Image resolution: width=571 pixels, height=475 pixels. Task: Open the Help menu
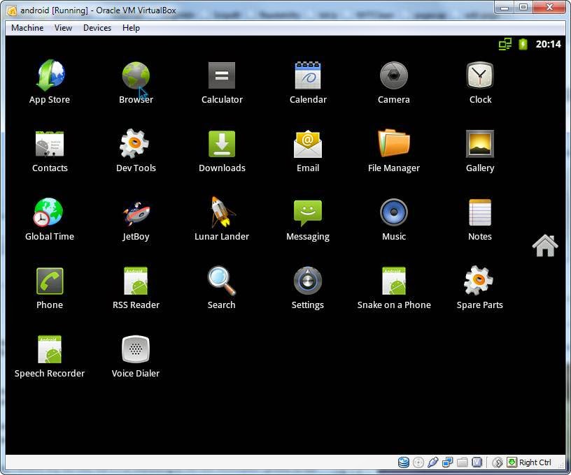point(131,28)
